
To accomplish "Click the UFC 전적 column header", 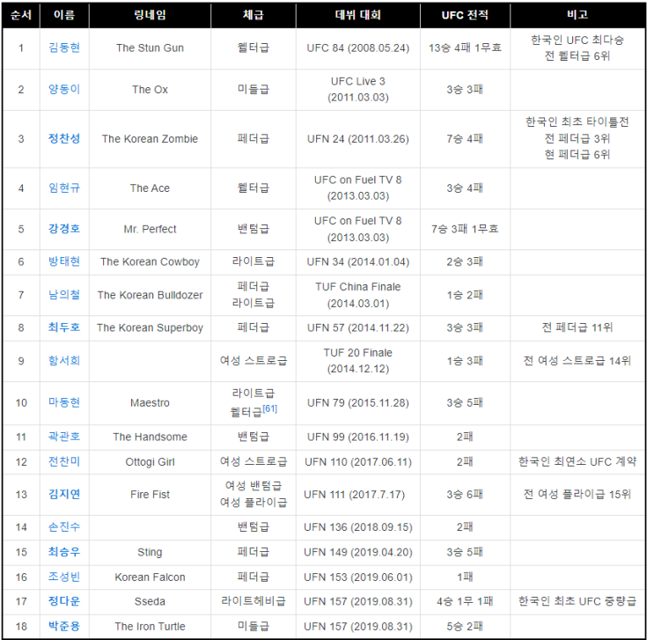I will pyautogui.click(x=465, y=15).
